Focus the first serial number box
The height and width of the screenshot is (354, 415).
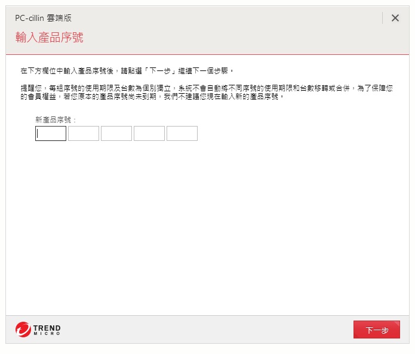(51, 134)
